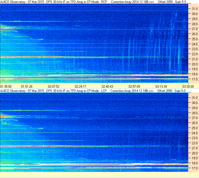Select the 03:13:34 time axis label
This screenshot has height=178, width=199.
161,87
